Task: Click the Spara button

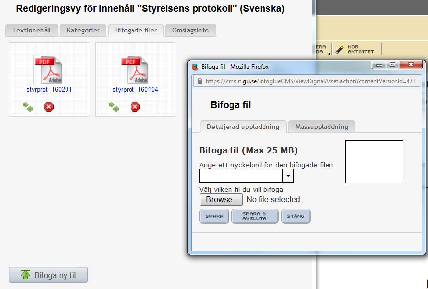Action: [x=214, y=216]
